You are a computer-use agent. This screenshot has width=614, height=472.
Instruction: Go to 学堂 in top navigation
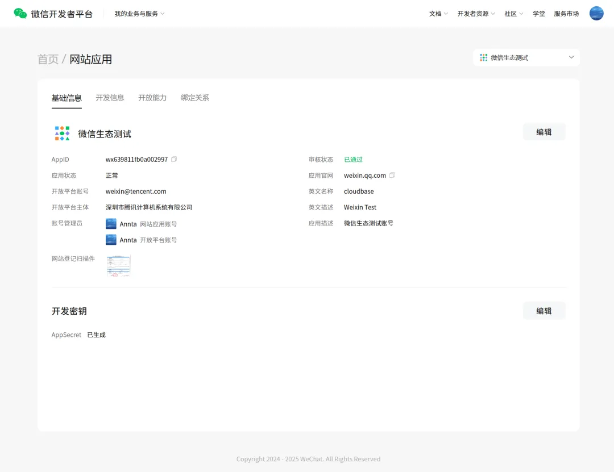pos(539,14)
